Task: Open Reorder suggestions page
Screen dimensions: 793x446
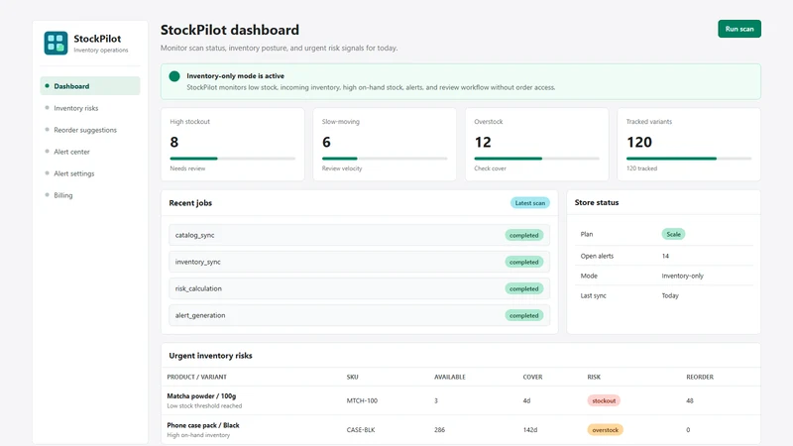Action: coord(85,130)
